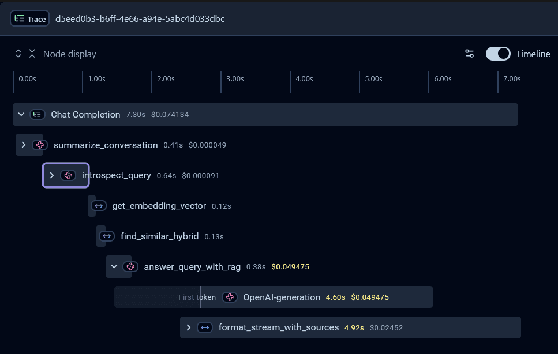The width and height of the screenshot is (558, 354).
Task: Select the introspect_query row label
Action: pyautogui.click(x=117, y=175)
